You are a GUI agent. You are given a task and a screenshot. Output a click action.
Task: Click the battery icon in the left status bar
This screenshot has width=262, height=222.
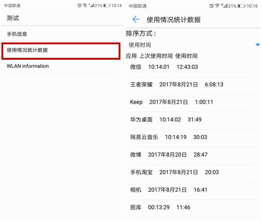(x=107, y=5)
